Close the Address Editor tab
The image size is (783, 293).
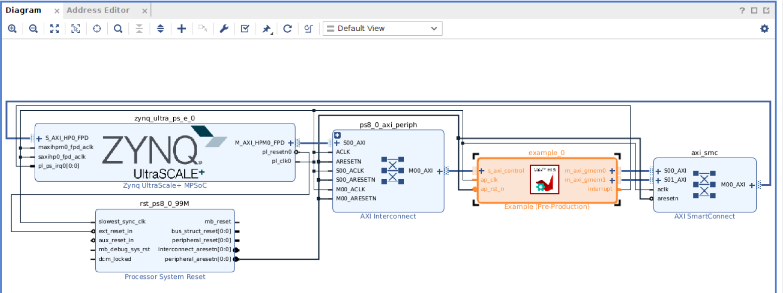(x=145, y=11)
